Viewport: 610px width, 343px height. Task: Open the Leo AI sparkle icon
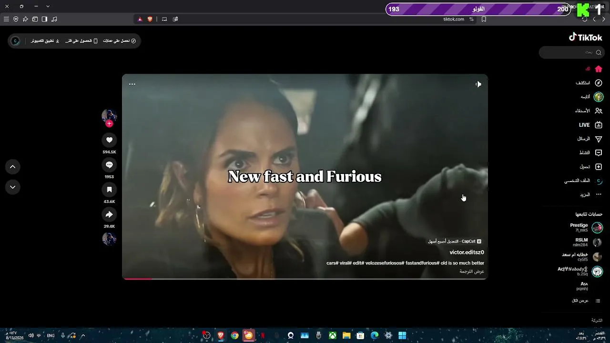25,19
